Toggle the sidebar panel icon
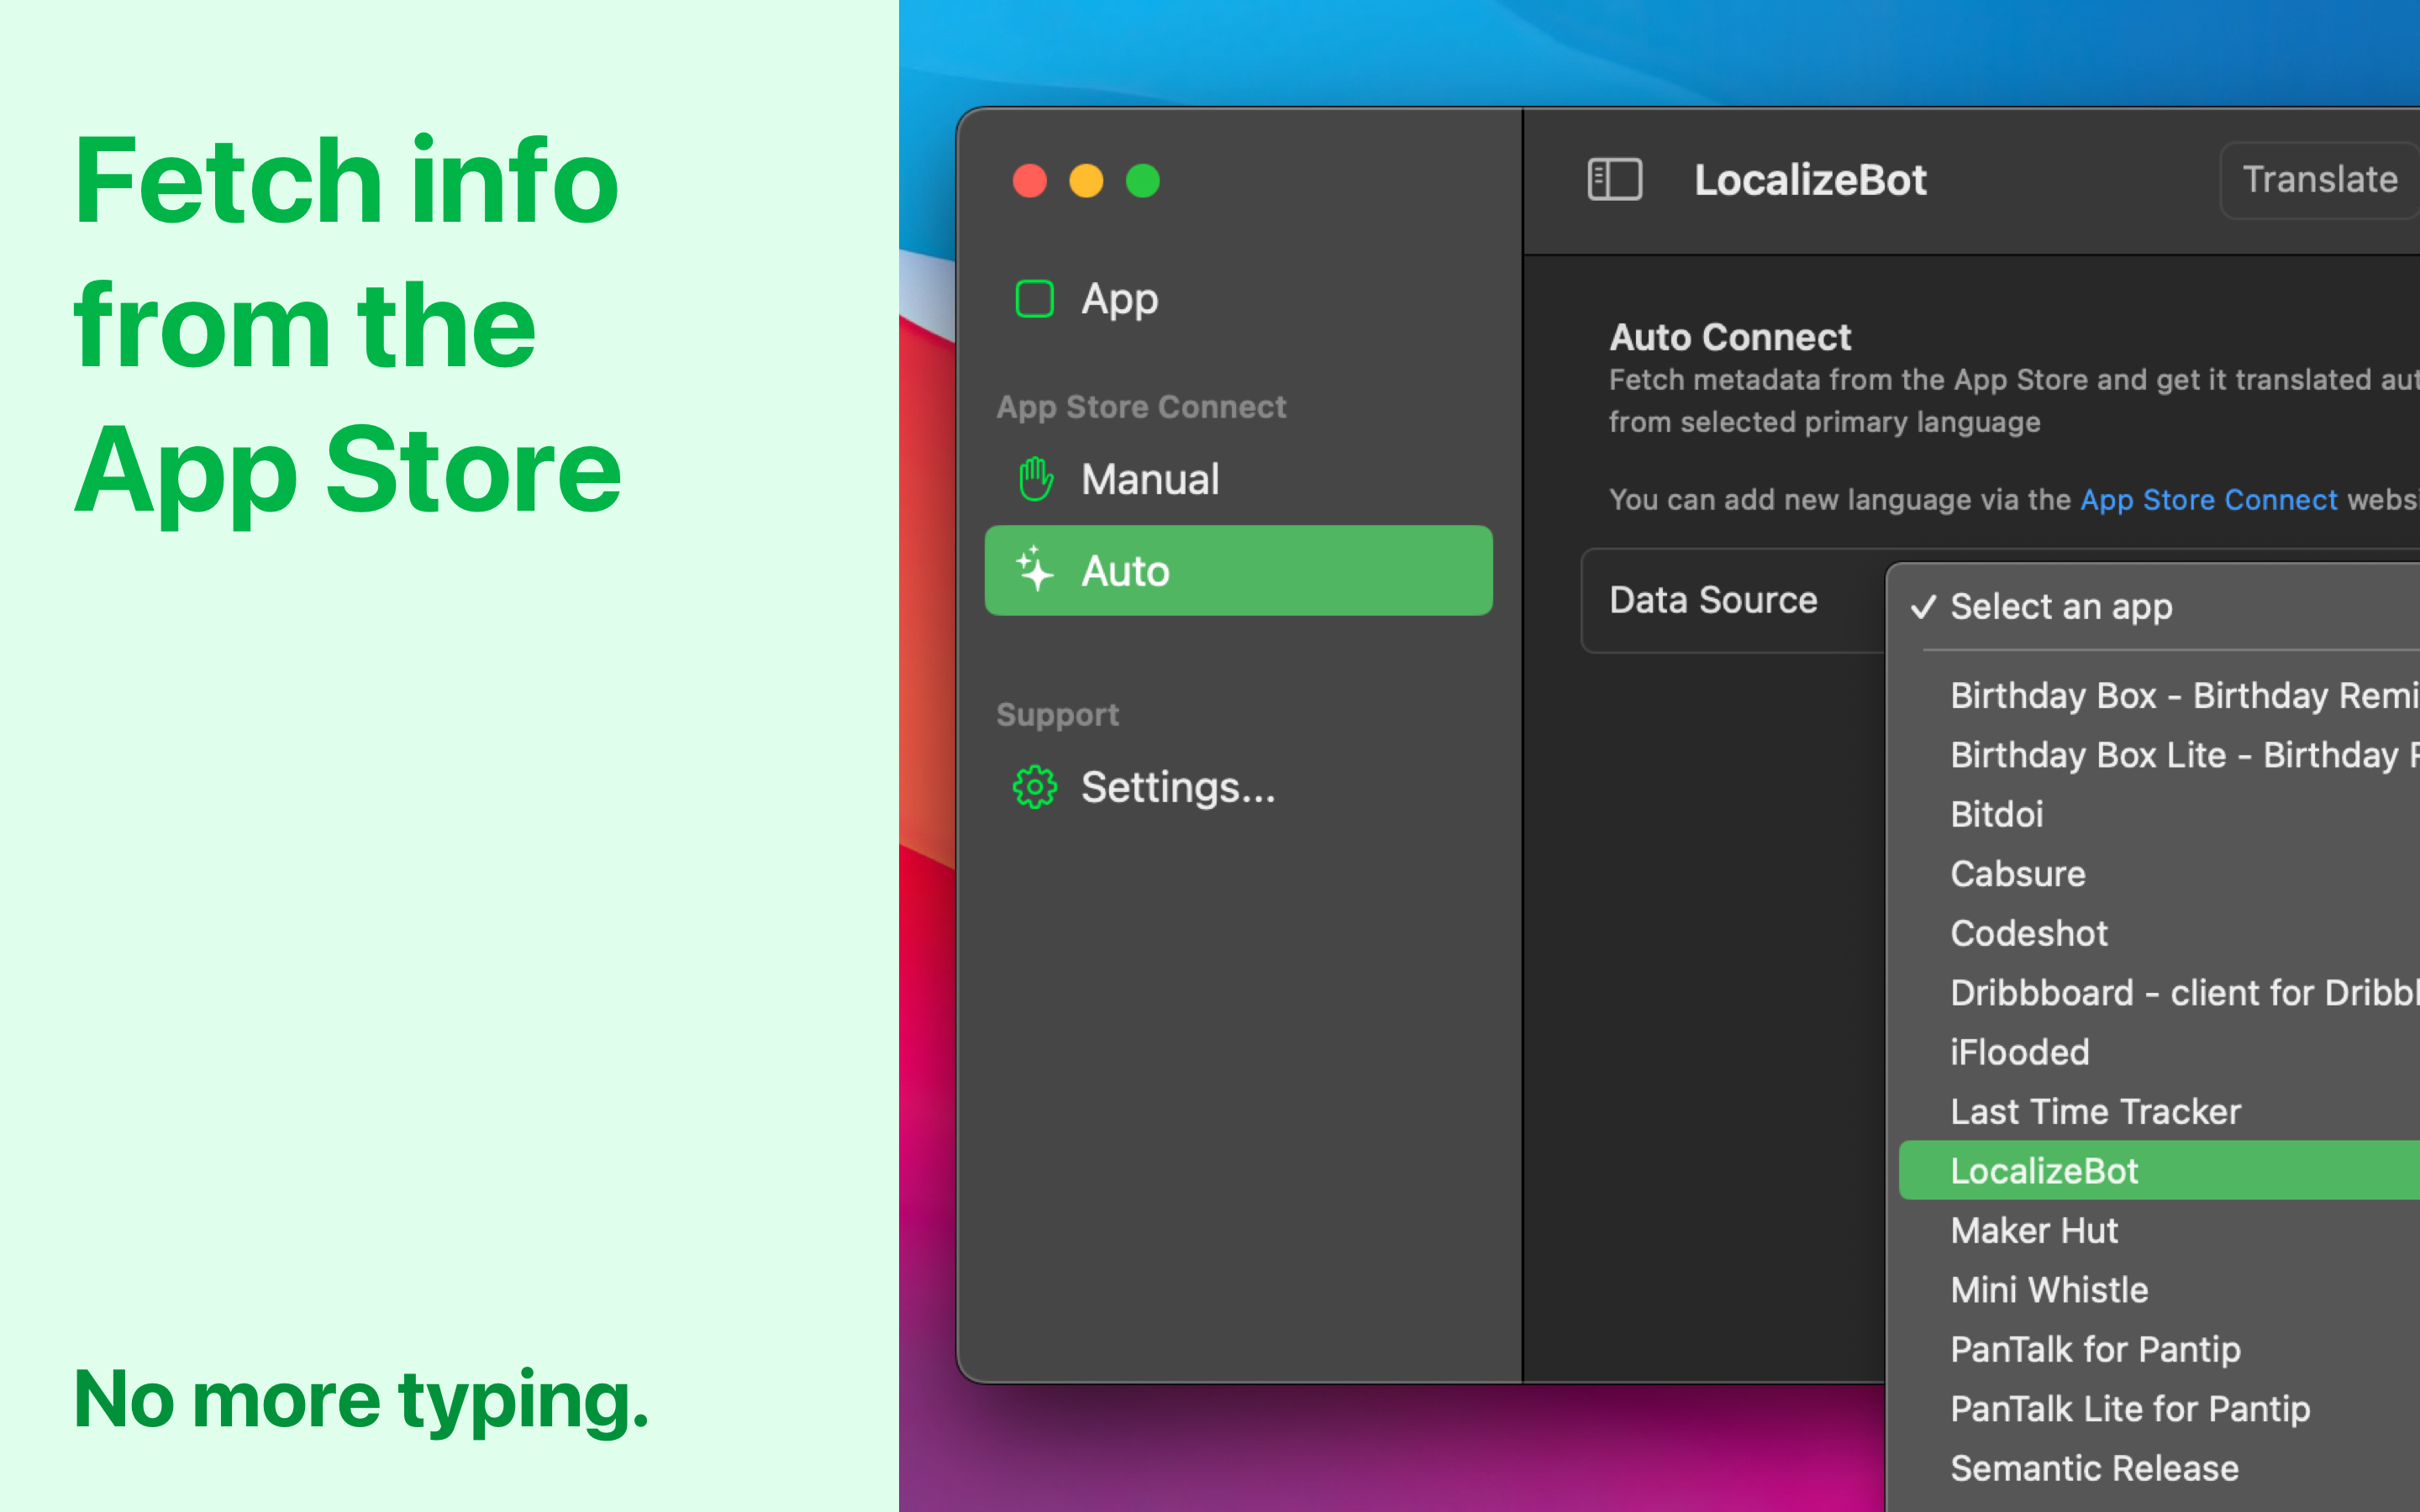 click(x=1614, y=180)
